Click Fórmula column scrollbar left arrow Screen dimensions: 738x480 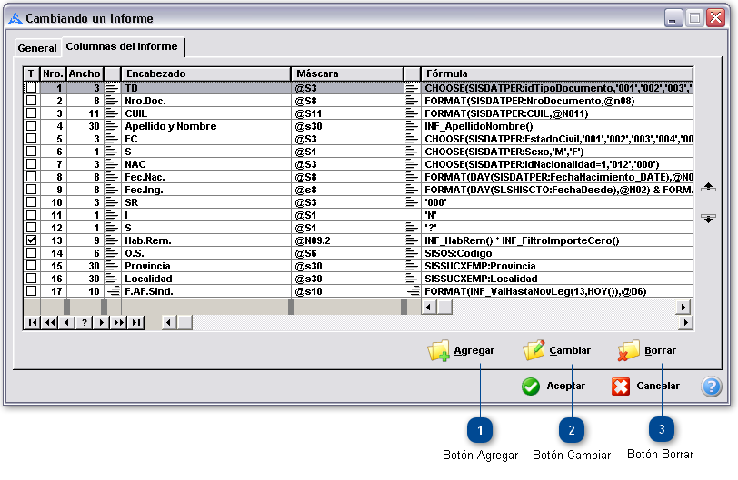point(428,308)
